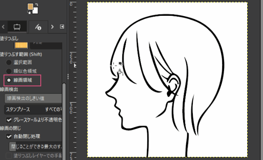
Task: Click the 線画検出 section label
Action: (x=9, y=89)
